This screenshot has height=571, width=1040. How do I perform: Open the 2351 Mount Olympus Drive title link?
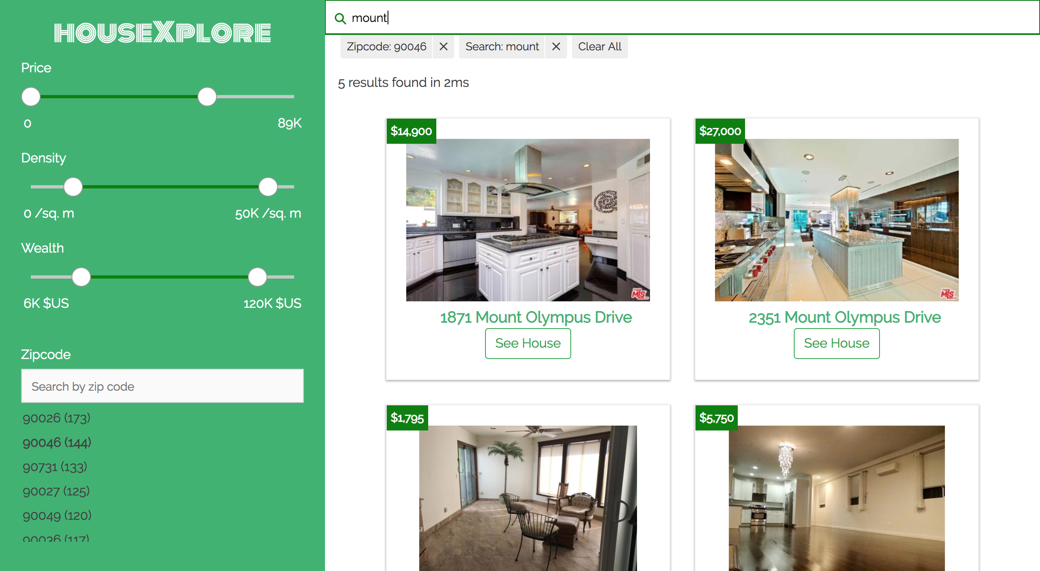845,318
